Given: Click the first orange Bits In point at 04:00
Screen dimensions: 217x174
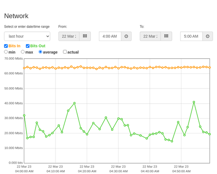Looking at the screenshot, I should (24, 68).
